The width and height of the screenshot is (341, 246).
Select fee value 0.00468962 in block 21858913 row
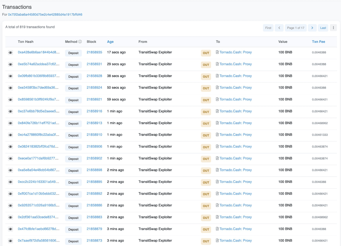click(320, 123)
